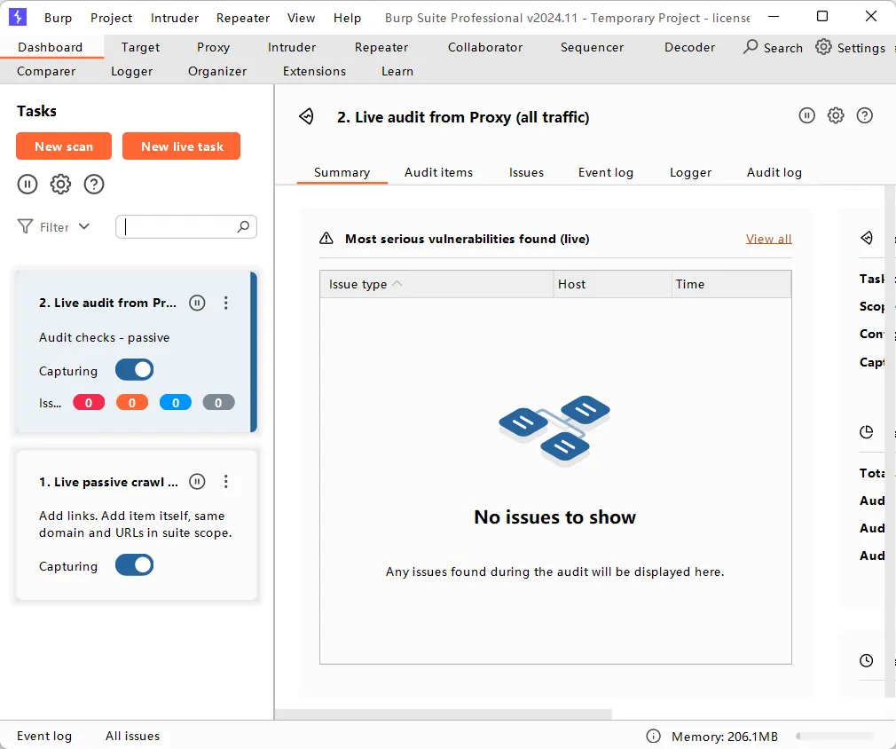Follow the View all link
Screen dimensions: 896x749
[x=768, y=239]
